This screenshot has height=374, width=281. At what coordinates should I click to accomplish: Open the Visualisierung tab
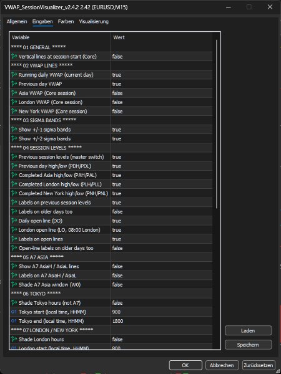(94, 22)
